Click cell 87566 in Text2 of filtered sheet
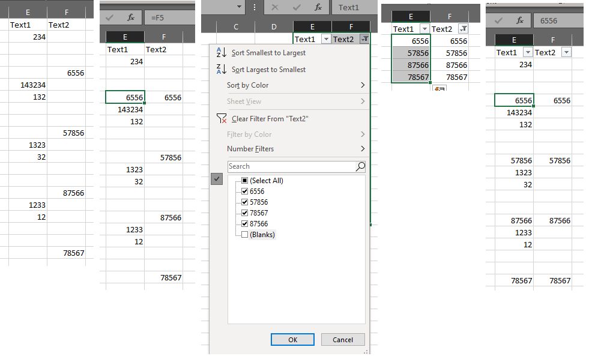Image resolution: width=595 pixels, height=356 pixels. [450, 65]
